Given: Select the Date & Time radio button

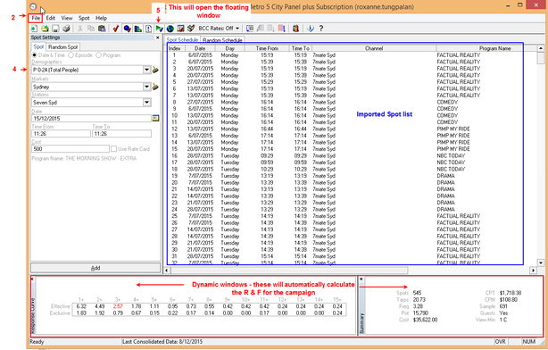Looking at the screenshot, I should click(34, 55).
